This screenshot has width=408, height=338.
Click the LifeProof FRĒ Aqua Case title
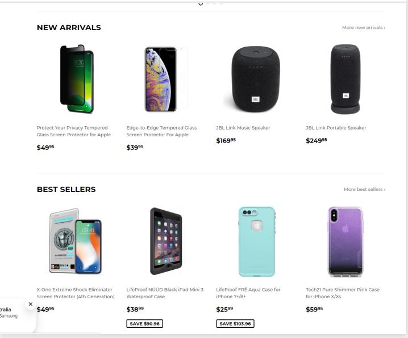pyautogui.click(x=248, y=293)
